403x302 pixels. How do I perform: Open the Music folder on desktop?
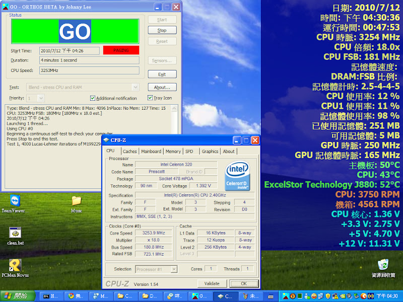pyautogui.click(x=77, y=201)
